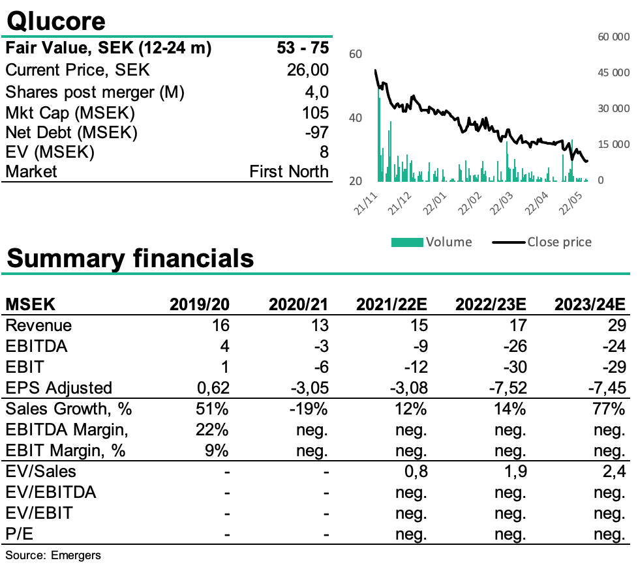Select the P/E row label

click(x=19, y=534)
